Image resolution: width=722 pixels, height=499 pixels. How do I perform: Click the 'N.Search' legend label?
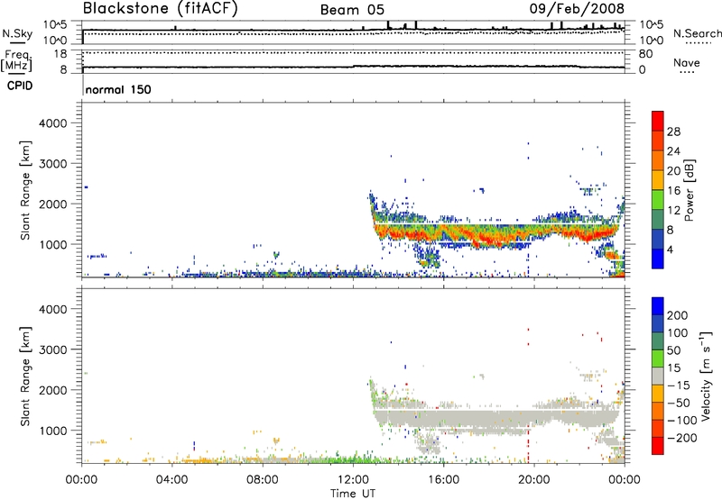click(697, 33)
